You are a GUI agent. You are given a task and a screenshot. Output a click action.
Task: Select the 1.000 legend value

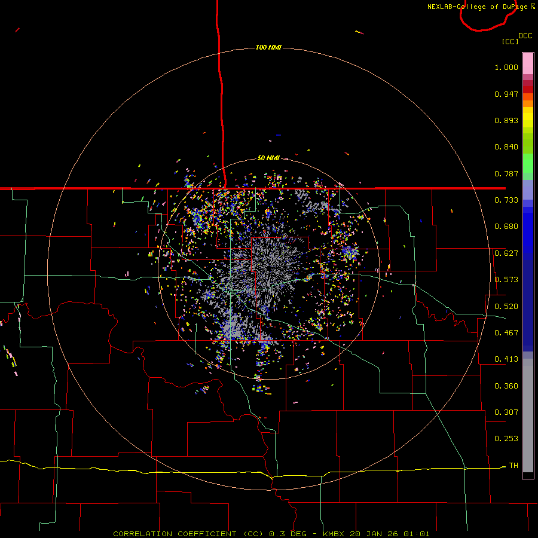tap(506, 67)
